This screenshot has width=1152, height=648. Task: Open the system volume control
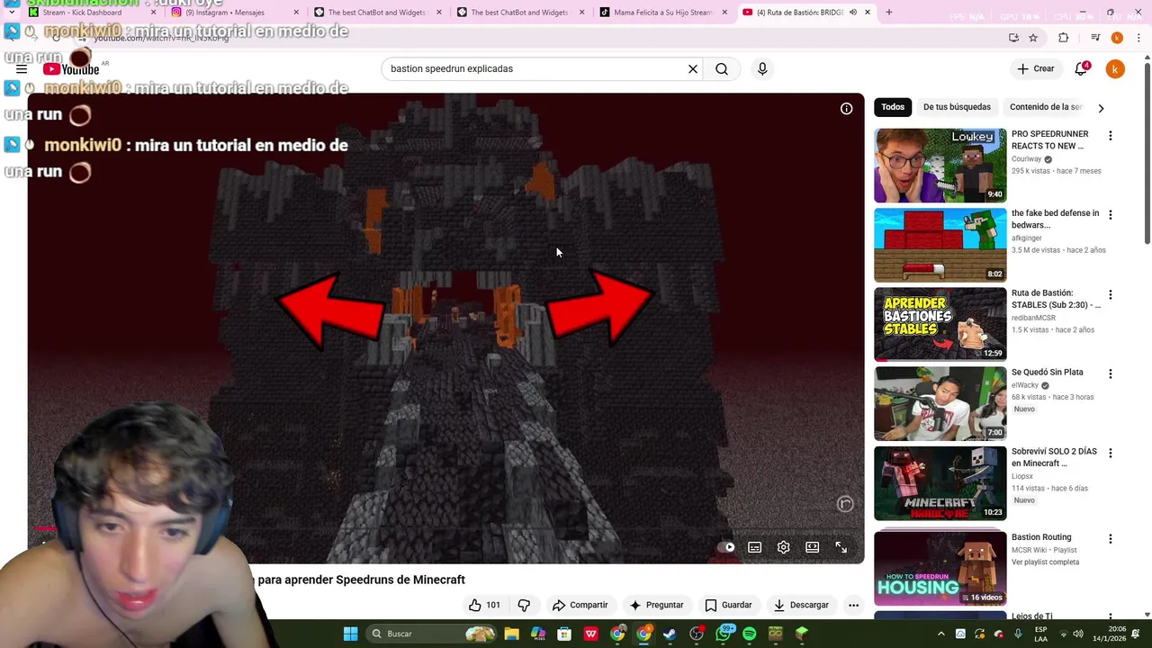pyautogui.click(x=1078, y=634)
